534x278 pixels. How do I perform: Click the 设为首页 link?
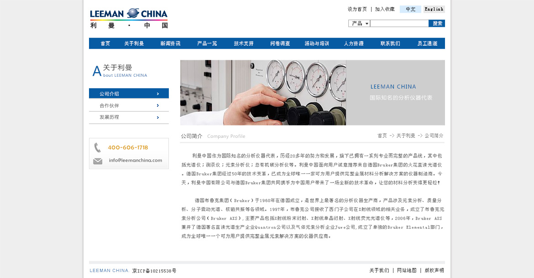click(357, 9)
